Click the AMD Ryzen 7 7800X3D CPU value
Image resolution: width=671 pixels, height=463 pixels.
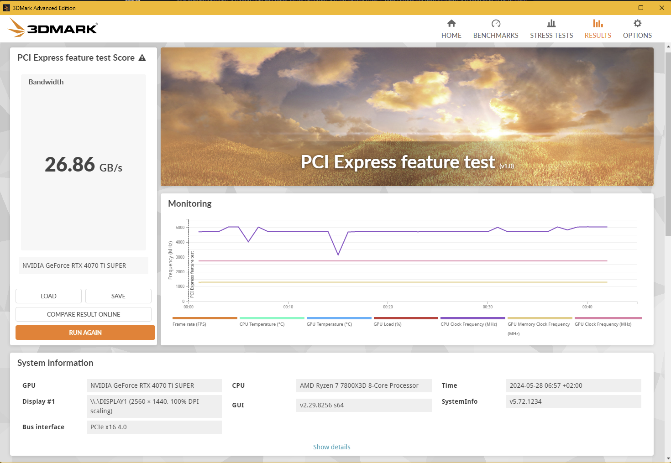coord(364,385)
